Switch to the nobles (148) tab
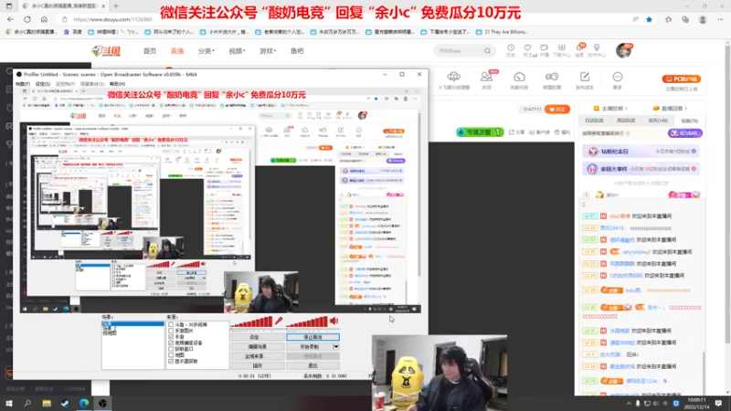Viewport: 731px width, 411px height. 657,121
